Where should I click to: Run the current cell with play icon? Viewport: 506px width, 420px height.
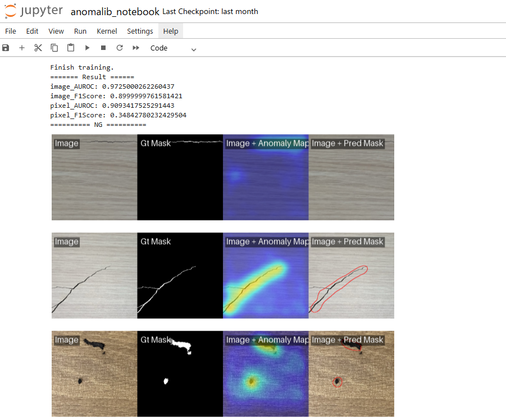87,48
